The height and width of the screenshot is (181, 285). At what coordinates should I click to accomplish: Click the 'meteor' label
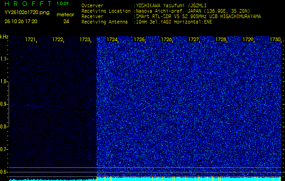point(65,15)
